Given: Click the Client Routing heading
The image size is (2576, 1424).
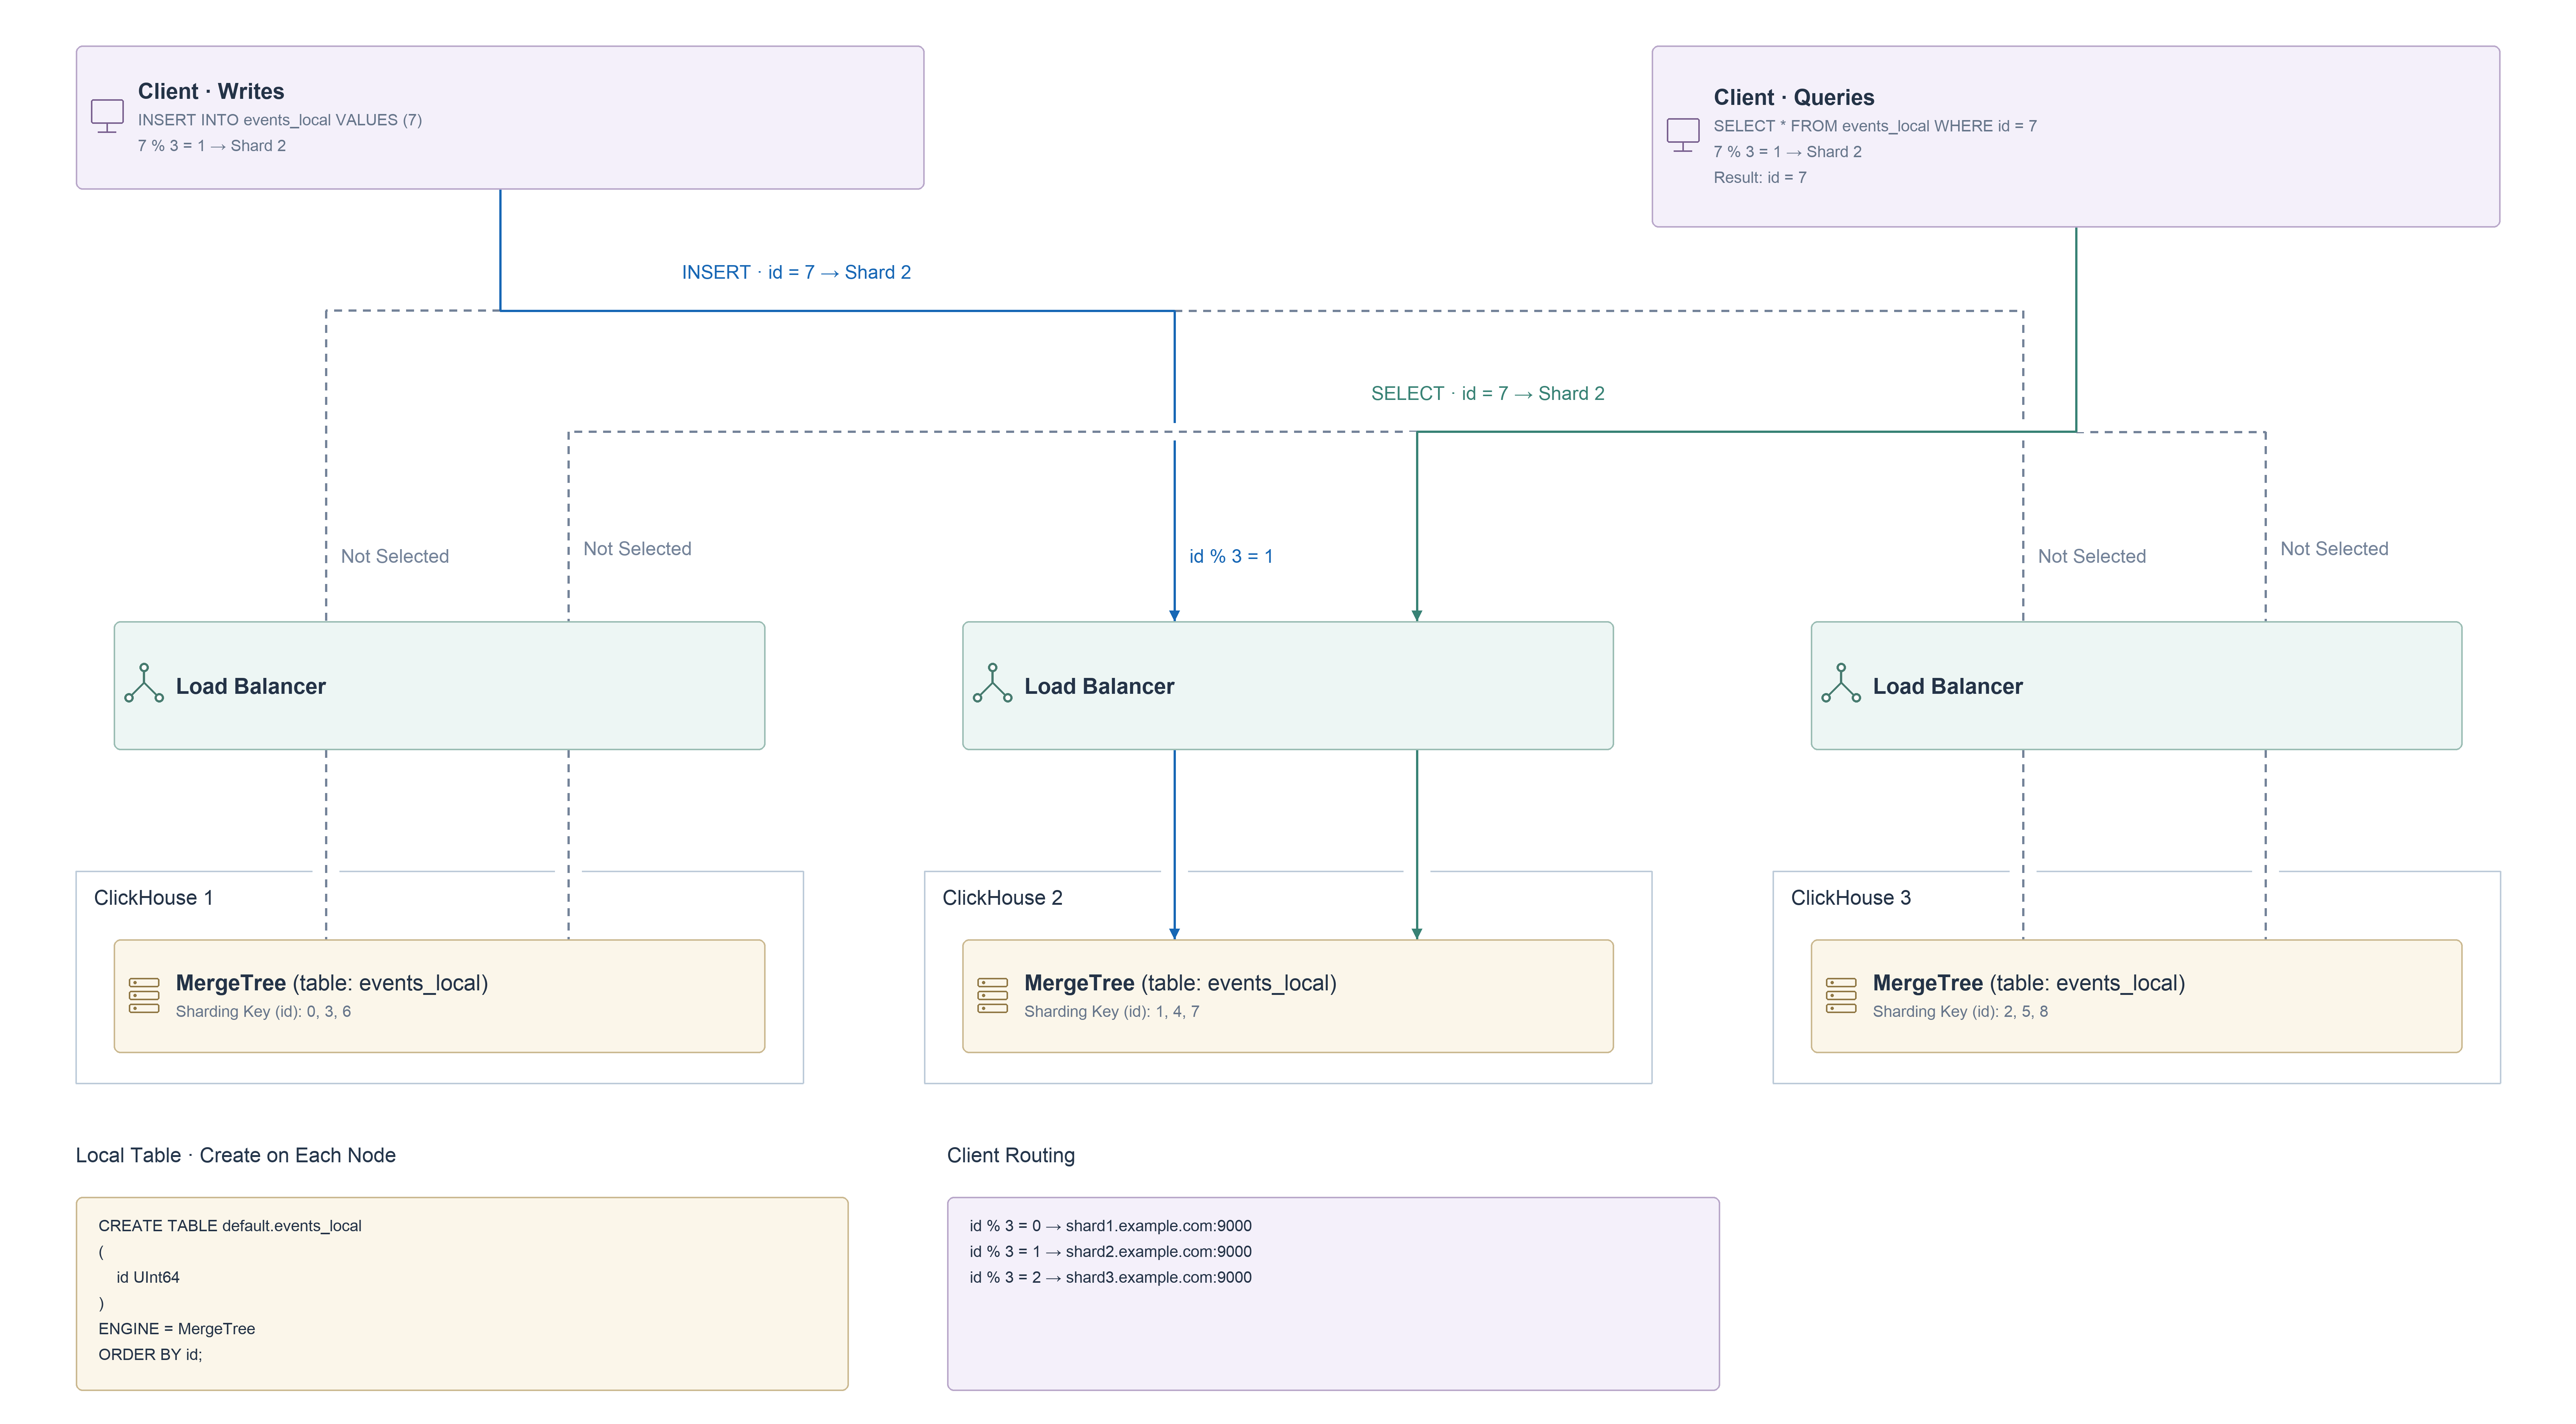Looking at the screenshot, I should pos(1011,1155).
